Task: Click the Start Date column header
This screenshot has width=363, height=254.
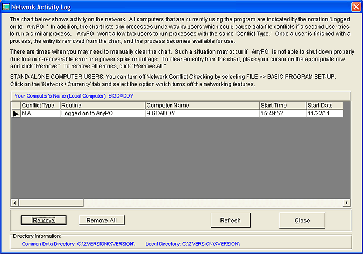Action: pyautogui.click(x=325, y=106)
